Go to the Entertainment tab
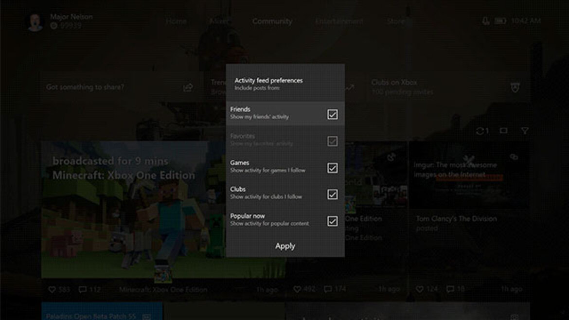 [x=339, y=21]
